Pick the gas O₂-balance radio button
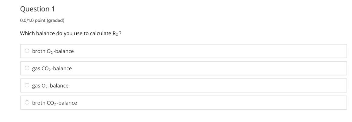This screenshot has height=122, width=352. click(27, 85)
